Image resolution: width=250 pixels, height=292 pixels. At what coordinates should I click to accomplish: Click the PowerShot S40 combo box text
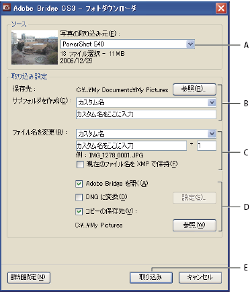83,44
